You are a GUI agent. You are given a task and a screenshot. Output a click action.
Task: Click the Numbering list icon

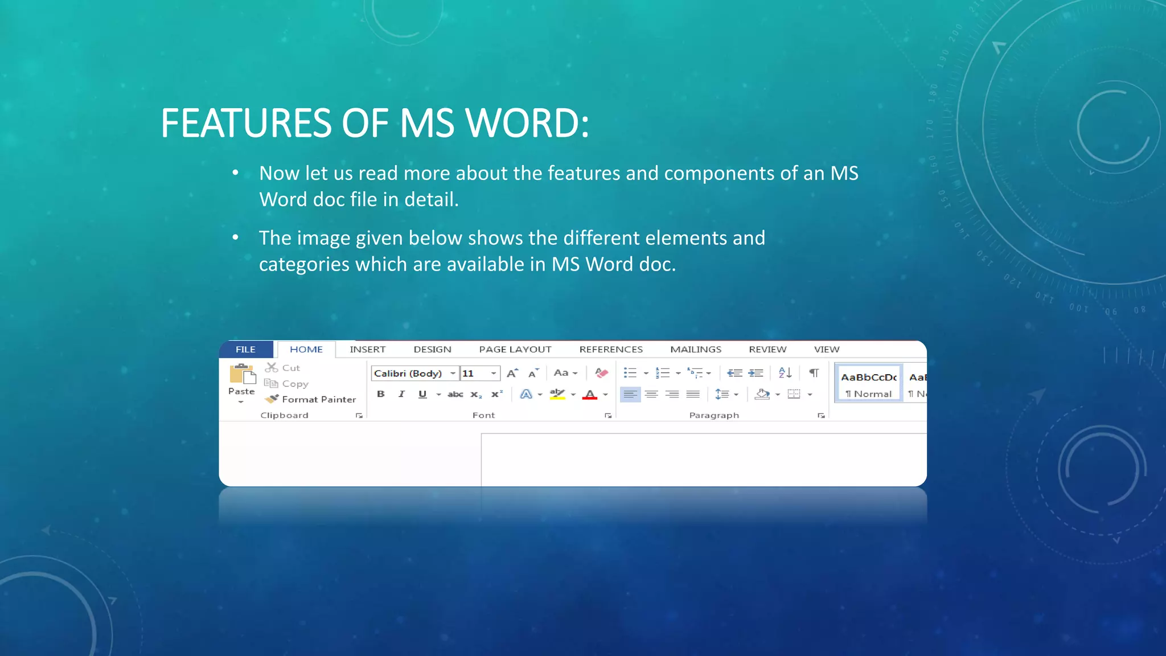(x=663, y=373)
